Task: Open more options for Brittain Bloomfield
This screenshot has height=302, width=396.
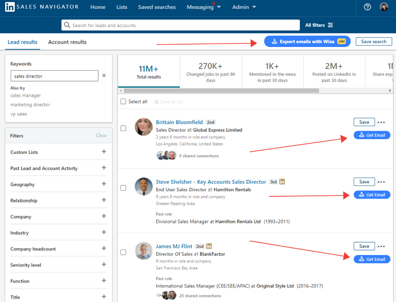Action: coord(381,122)
